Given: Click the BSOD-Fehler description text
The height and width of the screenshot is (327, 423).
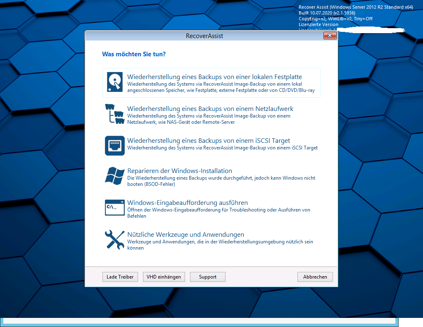Looking at the screenshot, I should [x=151, y=184].
